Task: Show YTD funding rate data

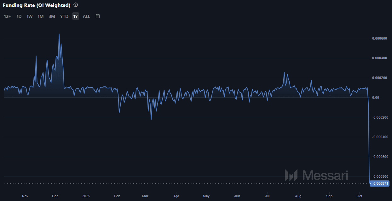Action: [64, 16]
